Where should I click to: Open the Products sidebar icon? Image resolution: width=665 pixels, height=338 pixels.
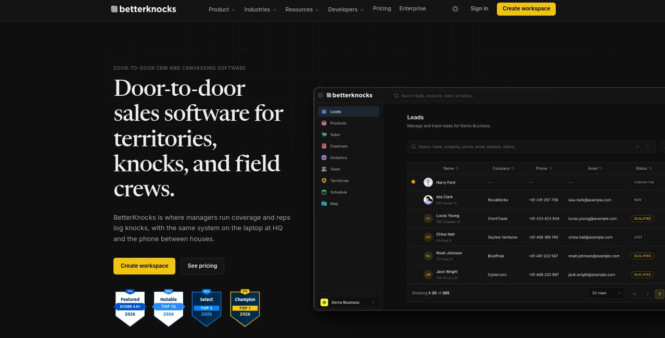(x=324, y=123)
